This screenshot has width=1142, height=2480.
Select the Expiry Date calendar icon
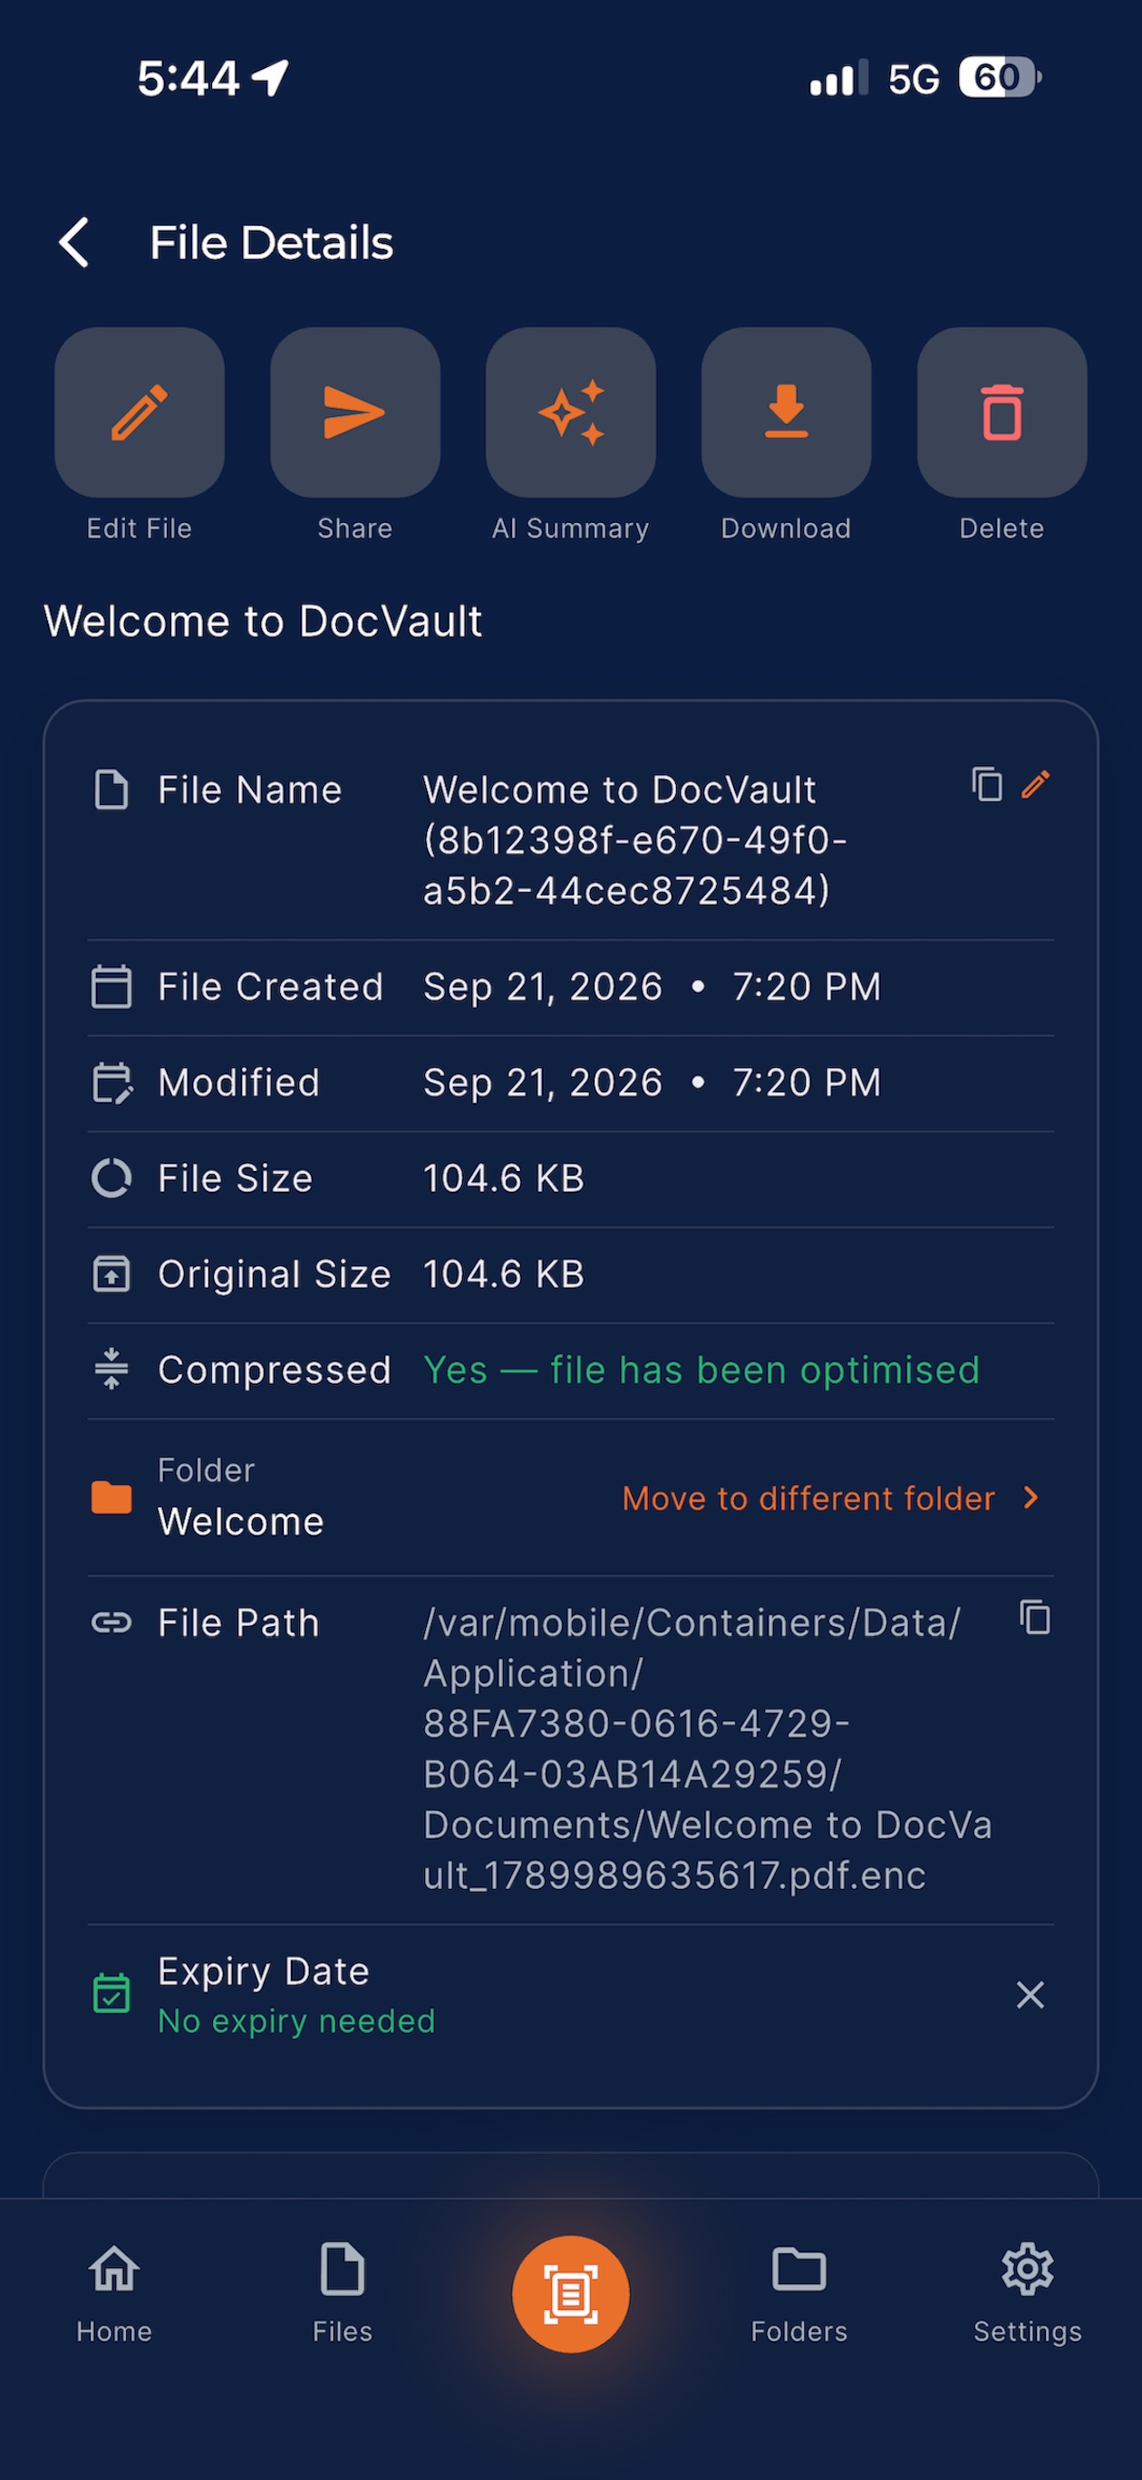click(x=111, y=1993)
